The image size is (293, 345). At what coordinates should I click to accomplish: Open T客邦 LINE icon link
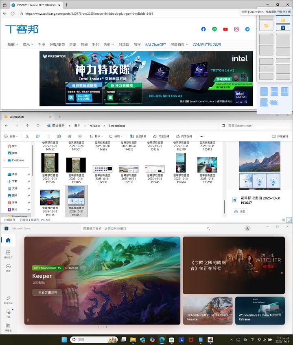pyautogui.click(x=214, y=29)
